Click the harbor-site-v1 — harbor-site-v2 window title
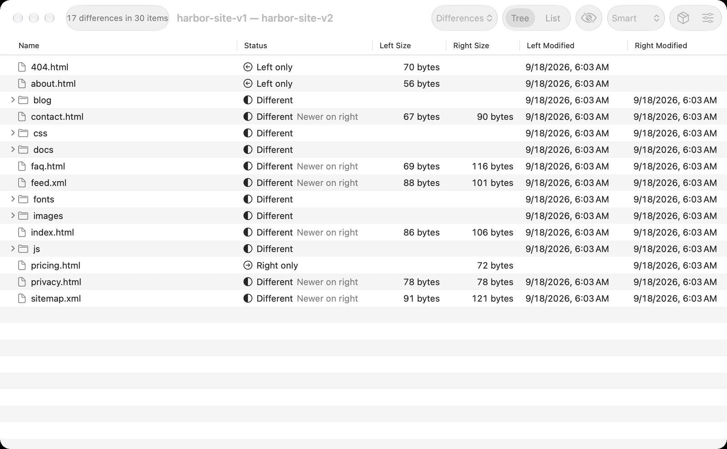The image size is (727, 449). (255, 18)
